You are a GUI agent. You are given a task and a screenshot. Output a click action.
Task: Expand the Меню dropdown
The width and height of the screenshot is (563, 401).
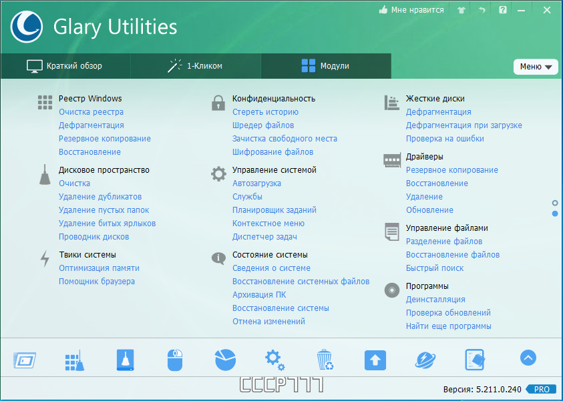click(536, 67)
